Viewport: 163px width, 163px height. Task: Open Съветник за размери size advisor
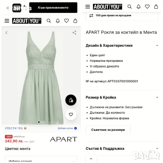pos(108,130)
